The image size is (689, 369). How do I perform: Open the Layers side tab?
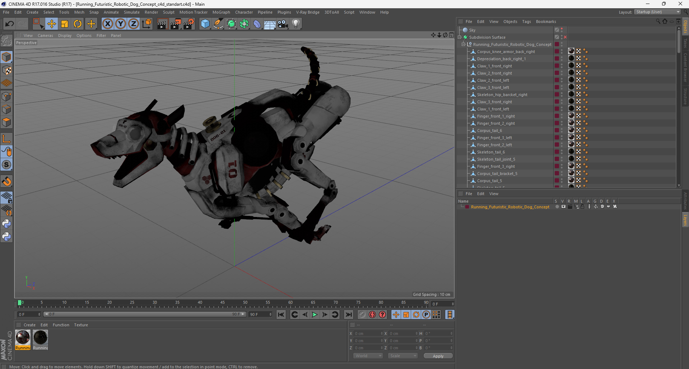[685, 220]
